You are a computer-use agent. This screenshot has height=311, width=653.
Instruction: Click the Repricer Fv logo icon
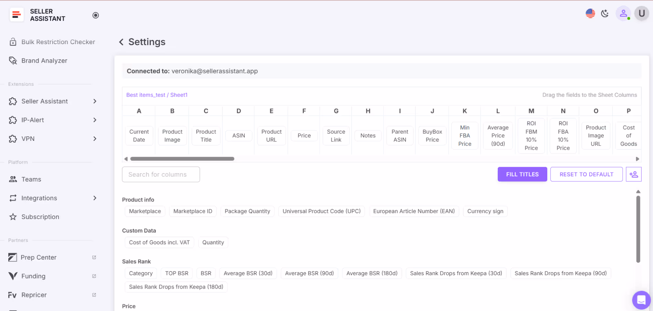coord(12,295)
